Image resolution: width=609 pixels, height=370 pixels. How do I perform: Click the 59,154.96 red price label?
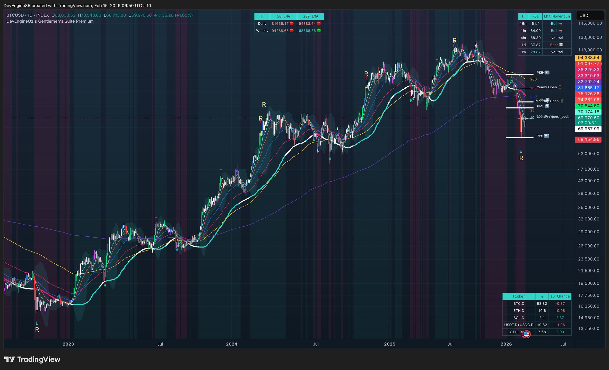588,140
